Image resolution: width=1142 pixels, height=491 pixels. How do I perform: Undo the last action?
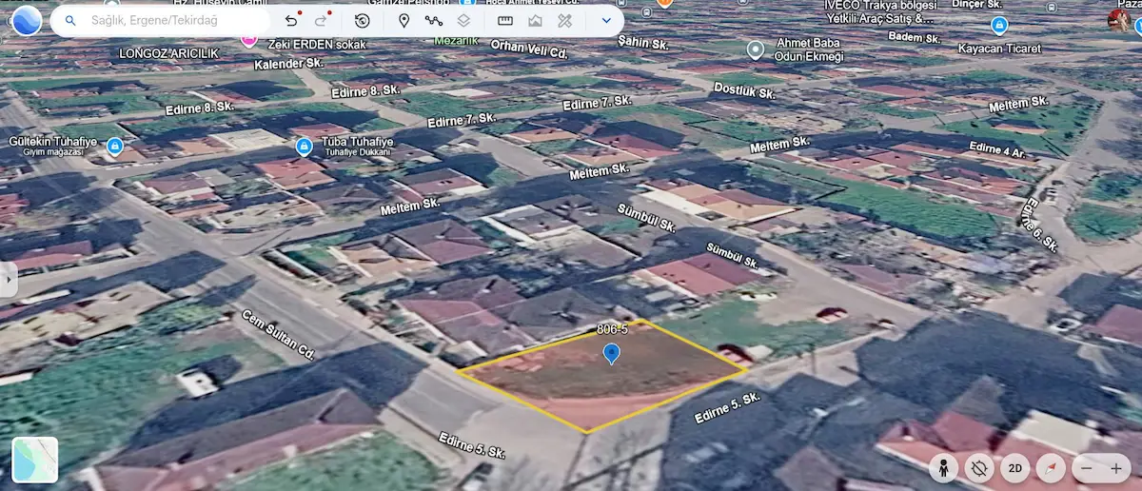(x=291, y=20)
